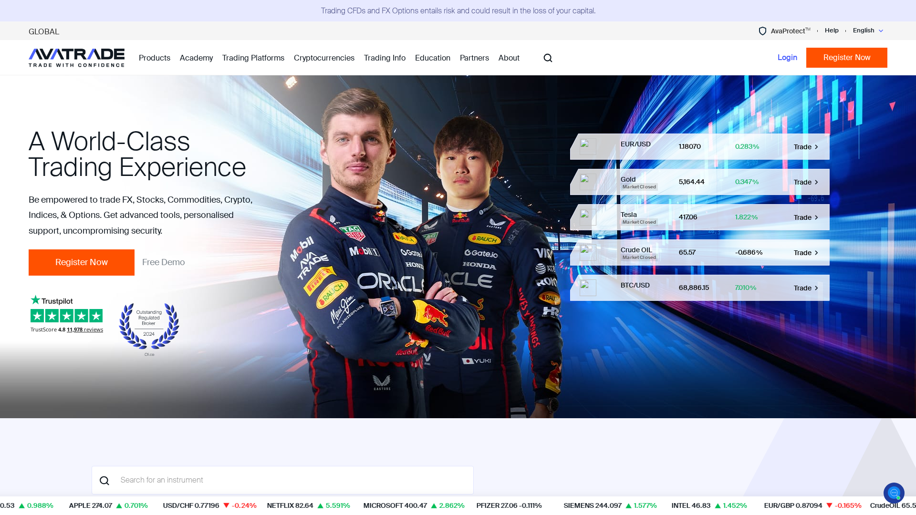Click the AvaProtect shield icon

pos(762,31)
